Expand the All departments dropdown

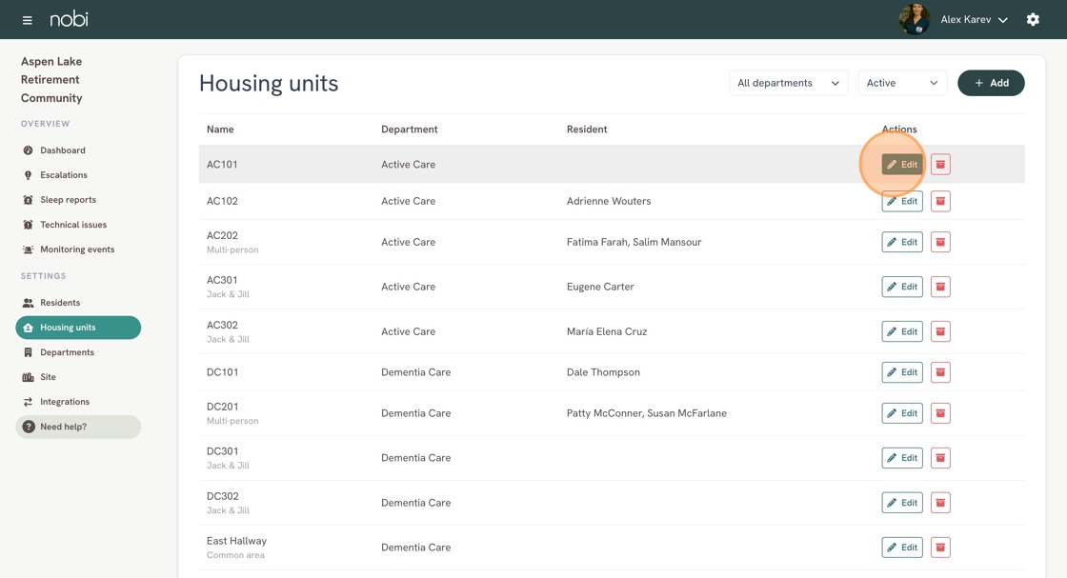[788, 83]
